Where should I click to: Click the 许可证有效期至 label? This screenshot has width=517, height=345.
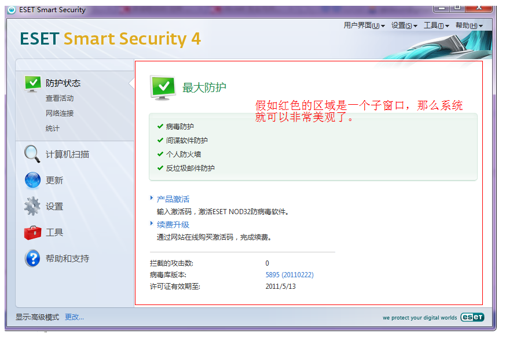pyautogui.click(x=175, y=286)
